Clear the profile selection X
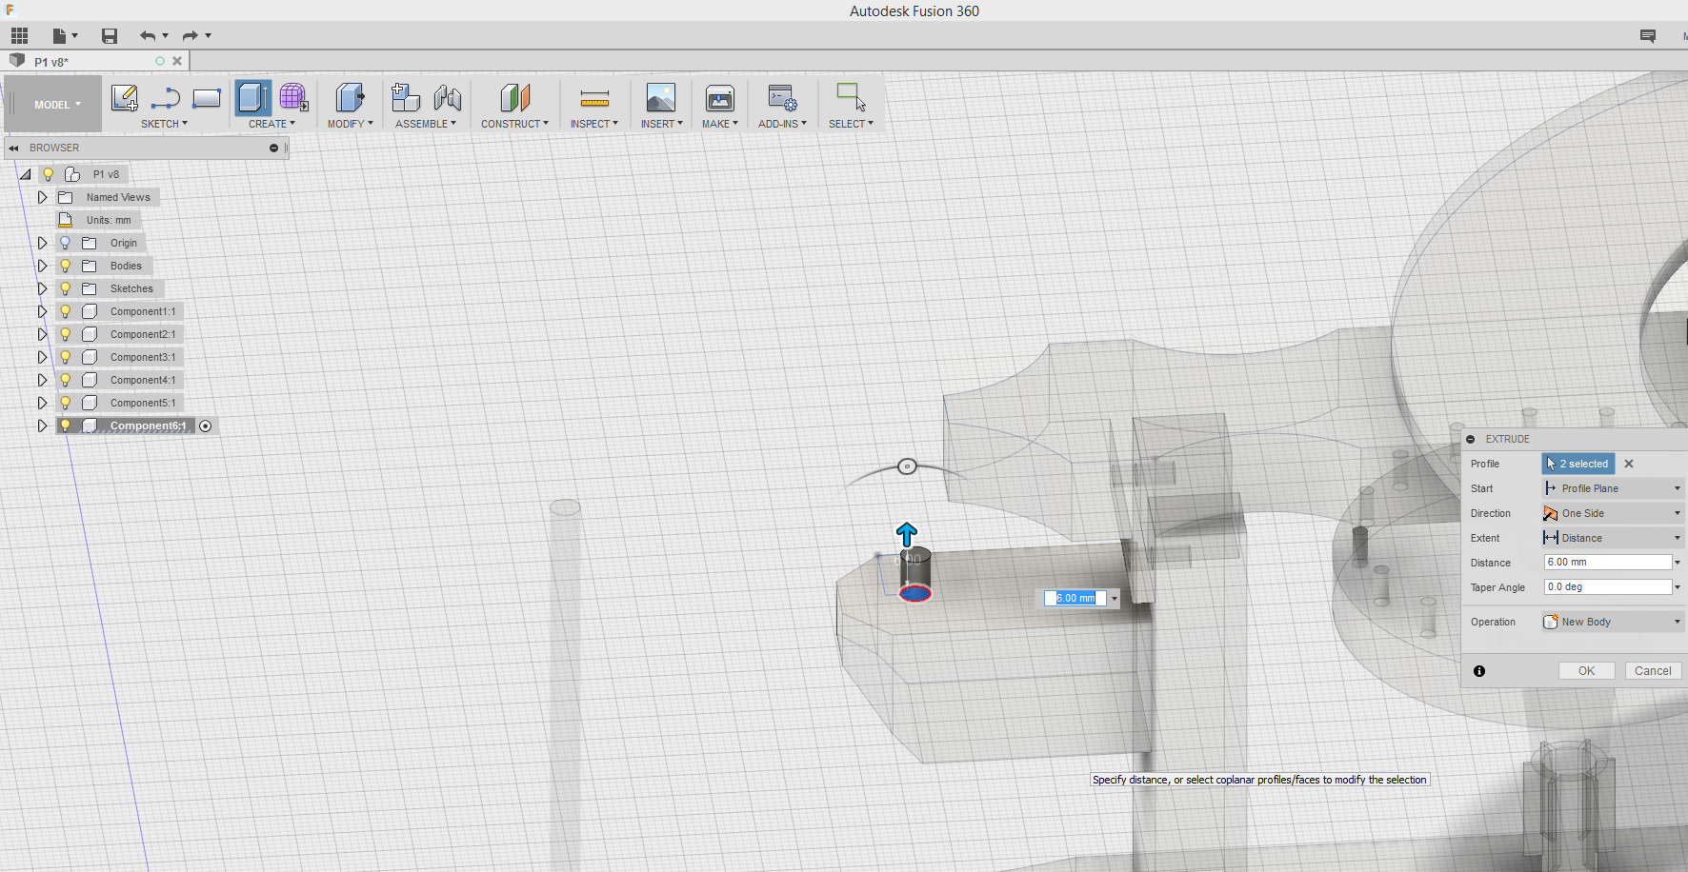Screen dimensions: 1688x872 pos(1629,464)
